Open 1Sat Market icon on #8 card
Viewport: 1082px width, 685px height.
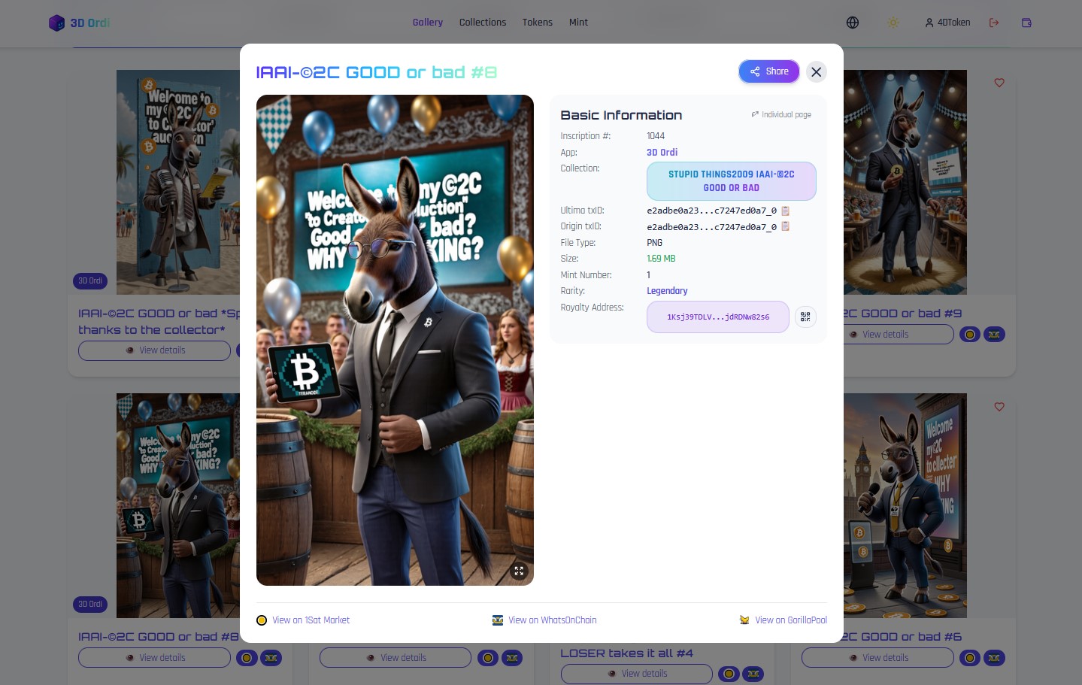point(247,658)
